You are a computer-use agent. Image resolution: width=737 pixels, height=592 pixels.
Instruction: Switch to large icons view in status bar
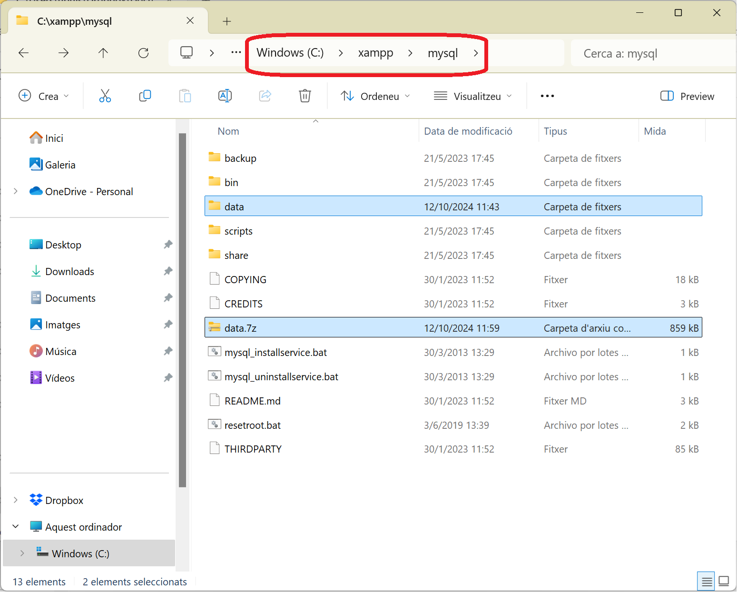click(724, 582)
